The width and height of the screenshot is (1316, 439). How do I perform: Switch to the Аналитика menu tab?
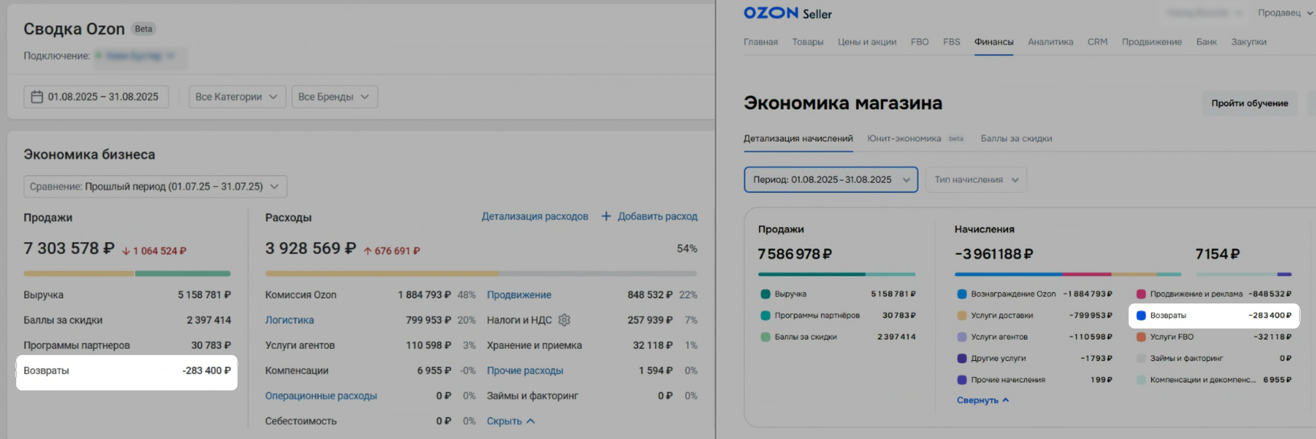point(1050,42)
